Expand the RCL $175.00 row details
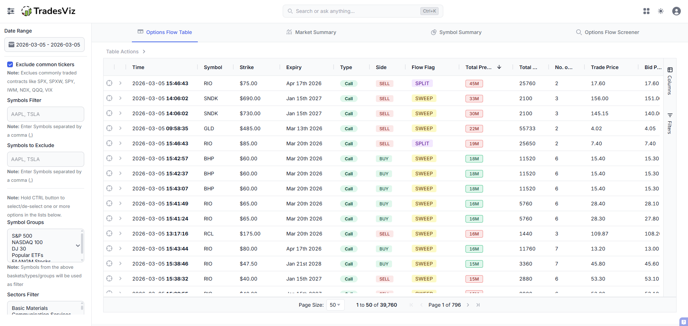The image size is (688, 326). [x=120, y=234]
